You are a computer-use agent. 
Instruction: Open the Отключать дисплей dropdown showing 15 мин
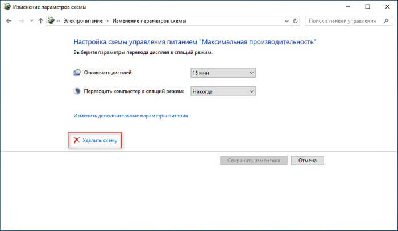(x=223, y=73)
